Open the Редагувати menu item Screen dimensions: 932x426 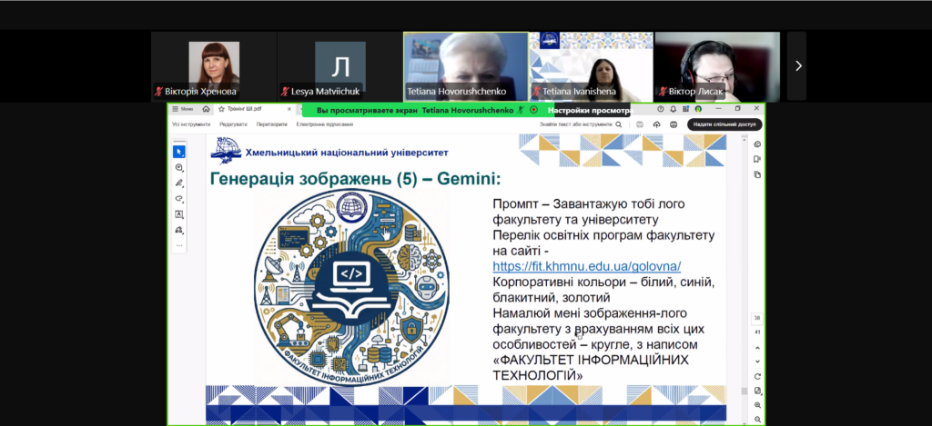[233, 124]
